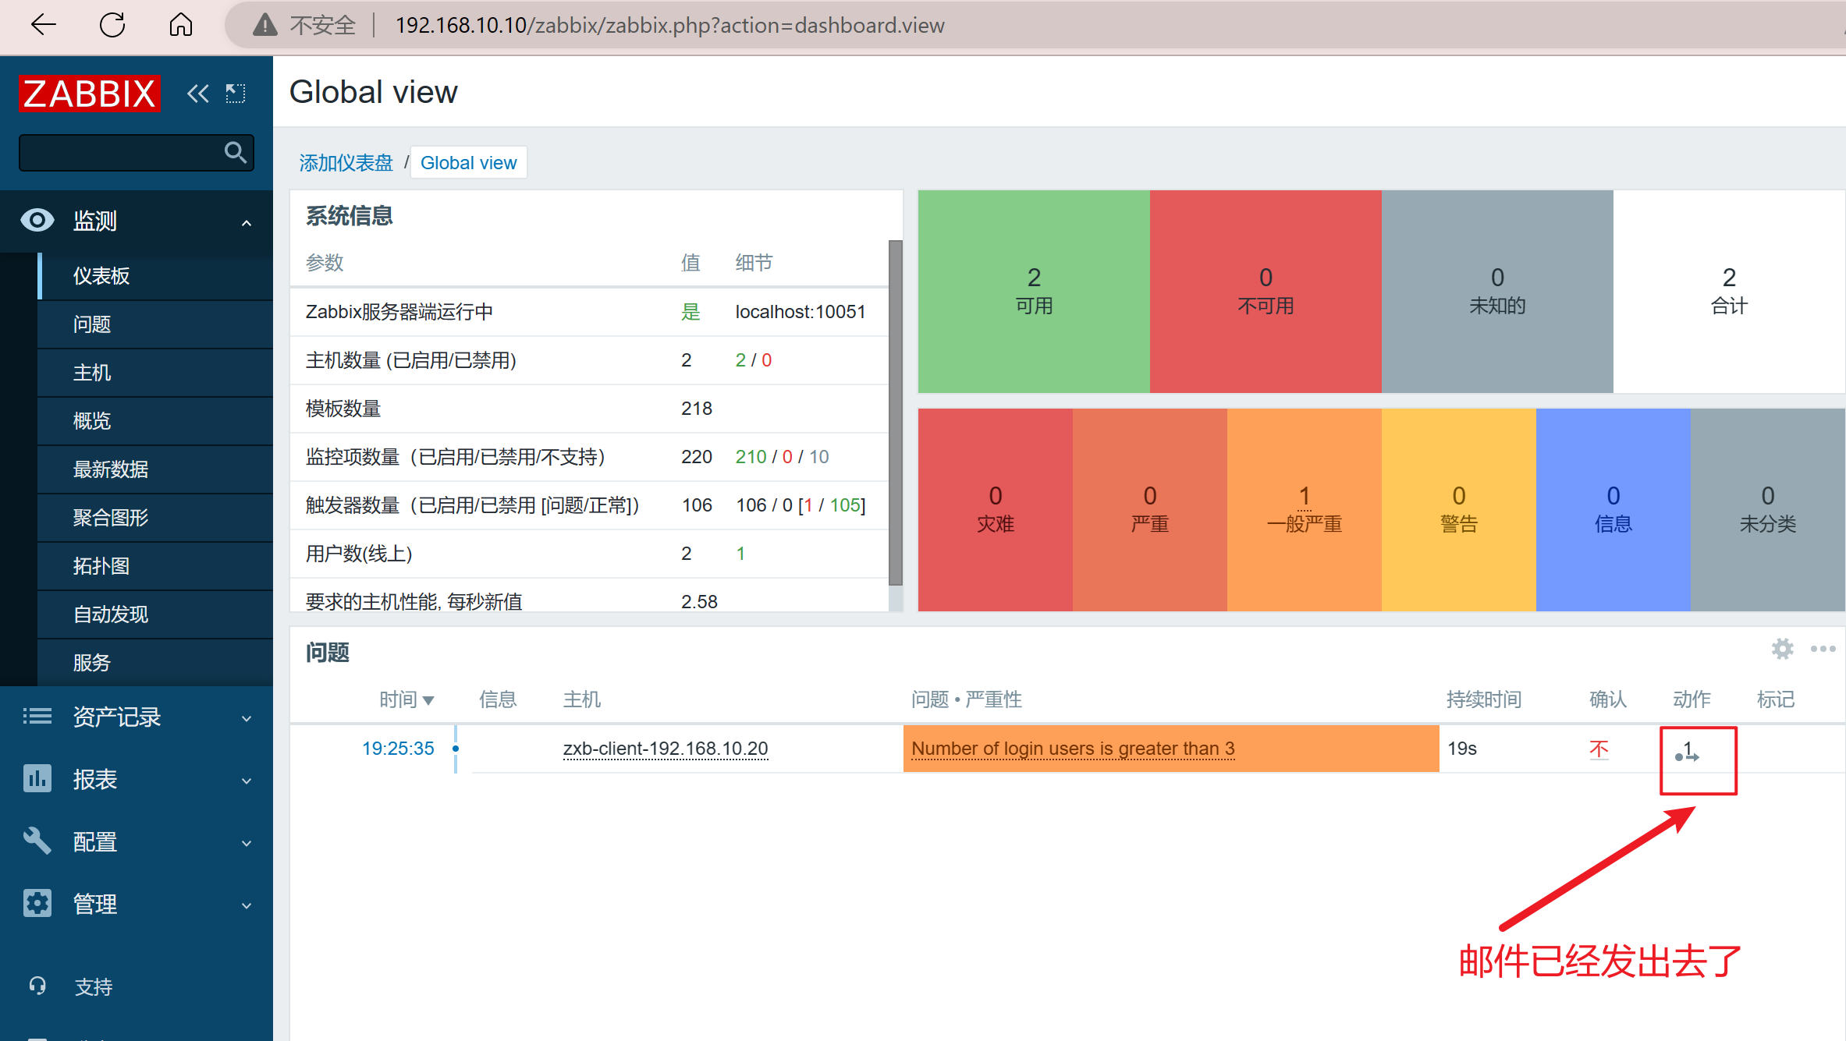
Task: Click host zxb-client-192.168.10.20 link
Action: click(666, 749)
